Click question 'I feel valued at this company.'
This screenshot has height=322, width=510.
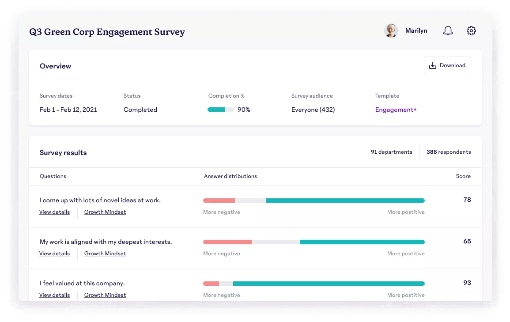82,283
